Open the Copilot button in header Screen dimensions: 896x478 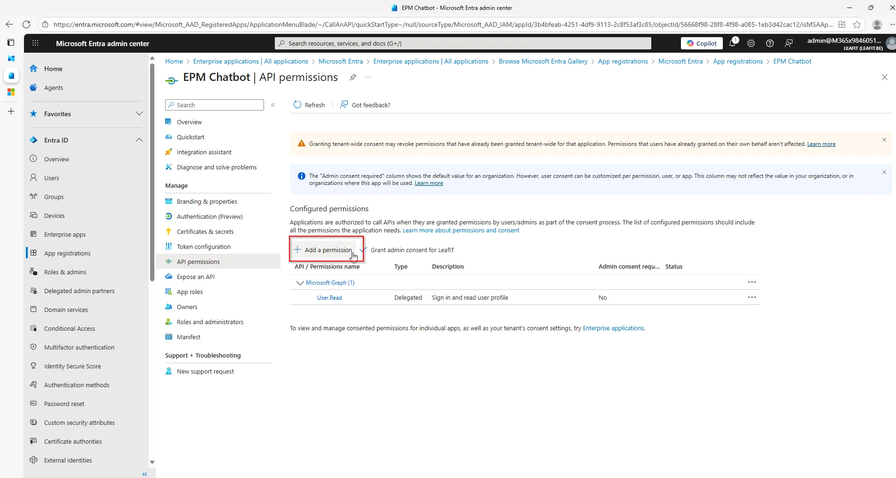(702, 43)
